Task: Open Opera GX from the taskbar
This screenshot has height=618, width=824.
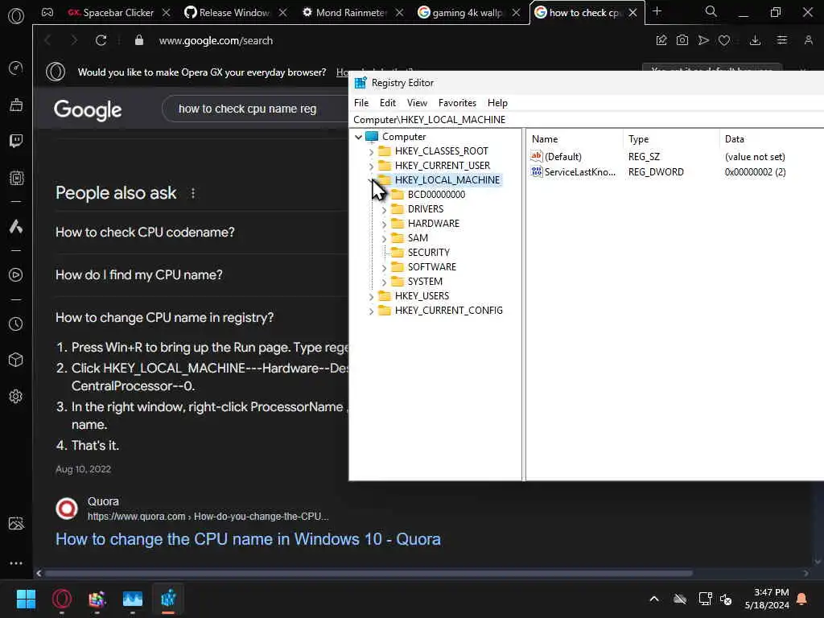Action: click(62, 599)
